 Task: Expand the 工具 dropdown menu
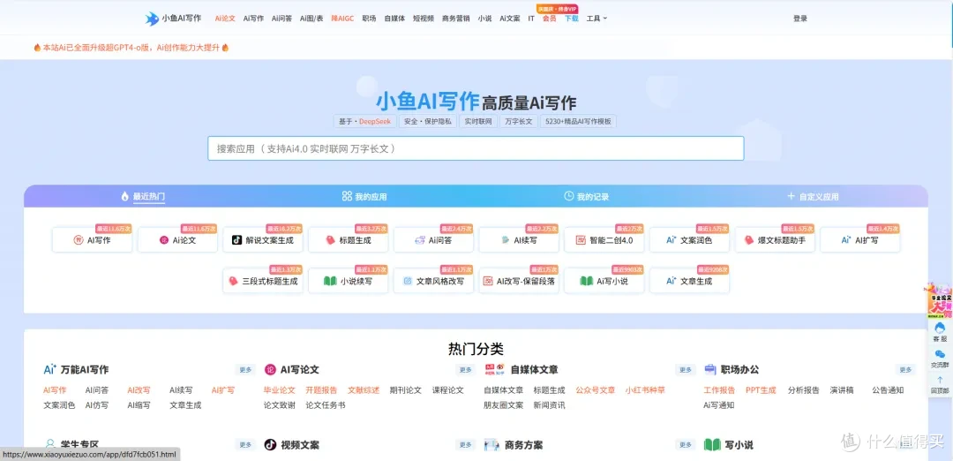(x=597, y=19)
